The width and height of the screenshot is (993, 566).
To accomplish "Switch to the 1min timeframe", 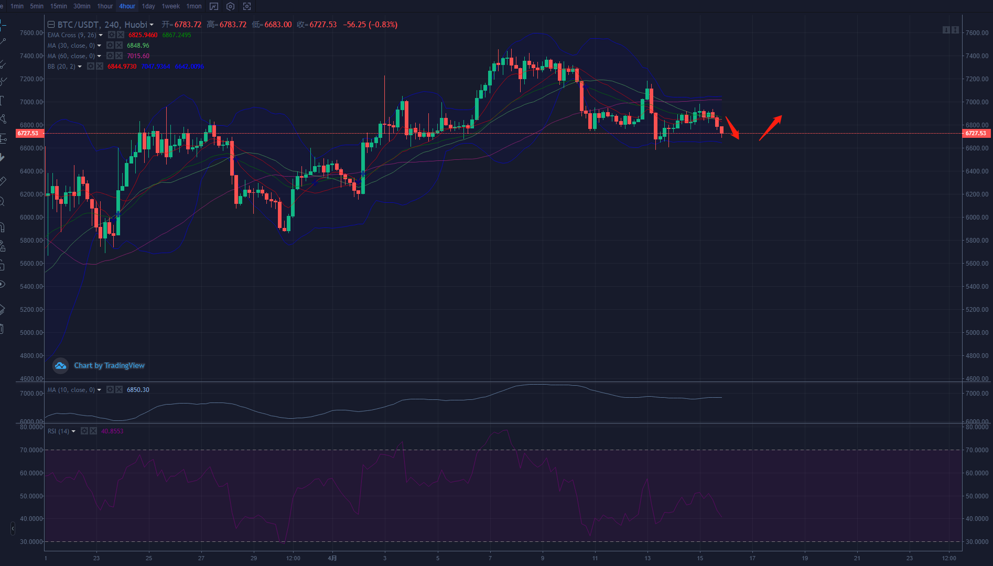I will (17, 6).
